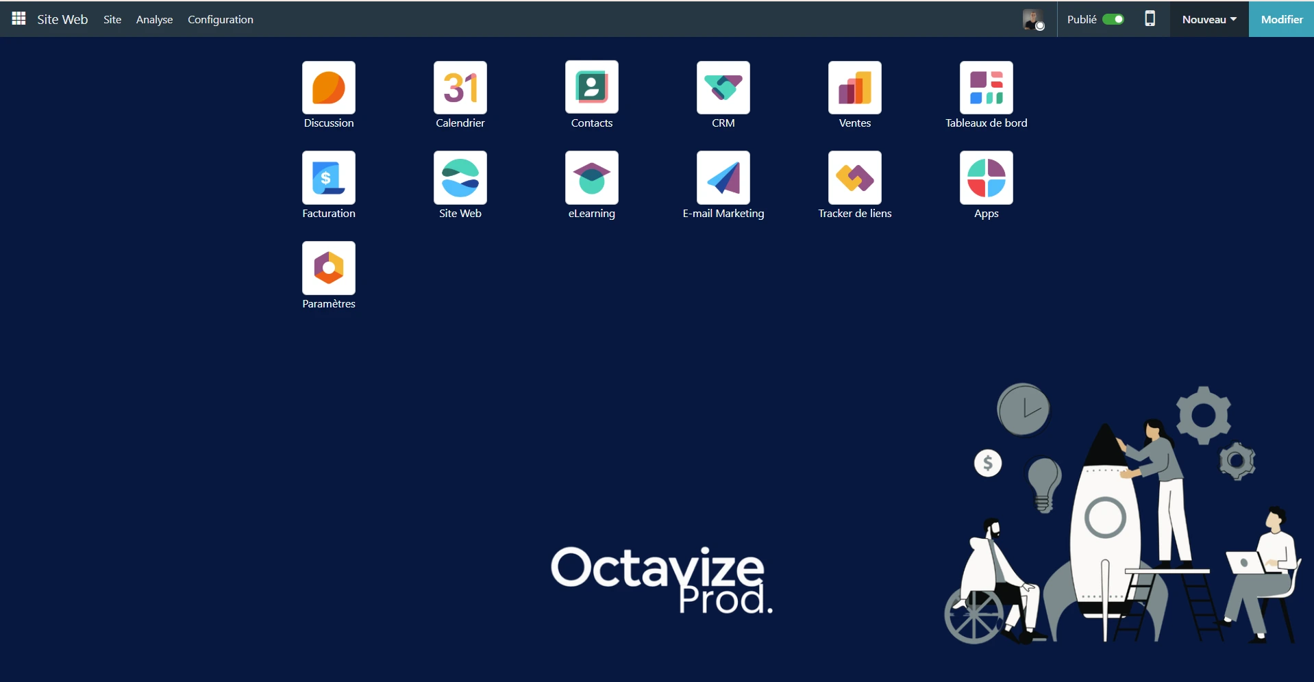Click the Modifier button
This screenshot has height=682, width=1314.
pos(1281,19)
